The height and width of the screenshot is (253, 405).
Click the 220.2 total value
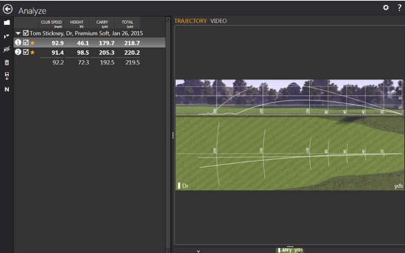tap(132, 53)
